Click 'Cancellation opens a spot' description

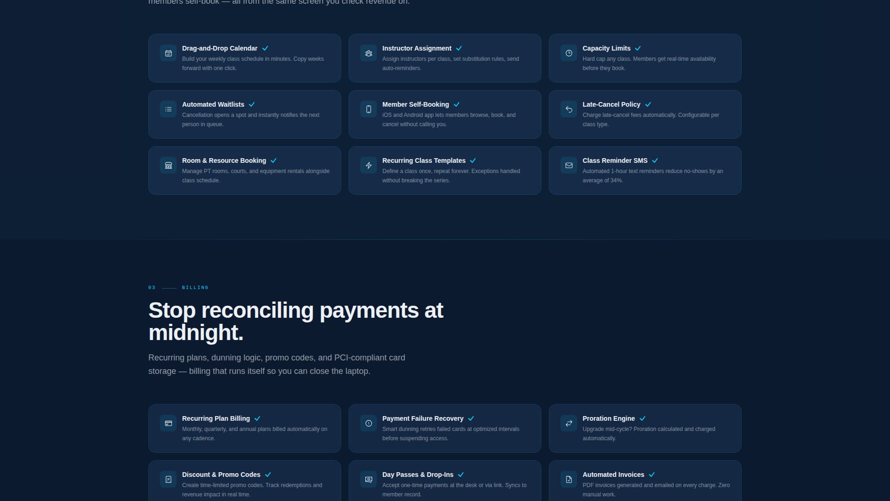click(251, 120)
